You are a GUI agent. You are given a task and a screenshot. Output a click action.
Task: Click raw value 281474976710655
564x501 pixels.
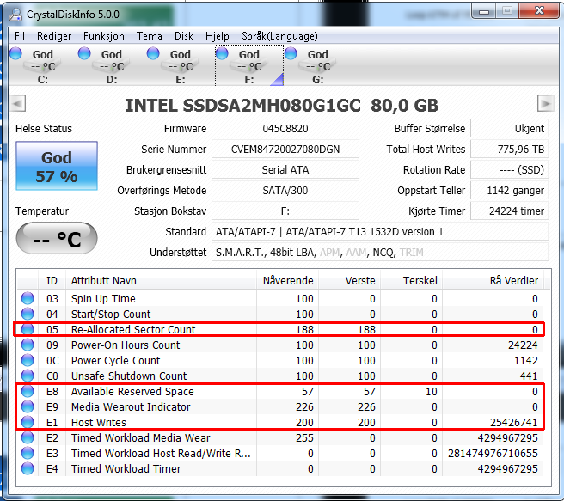(x=493, y=453)
